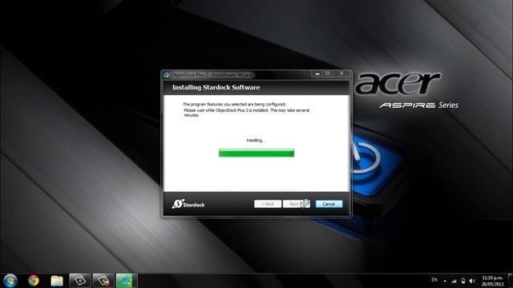
Task: Open the Windows Start menu
Action: pyautogui.click(x=10, y=281)
